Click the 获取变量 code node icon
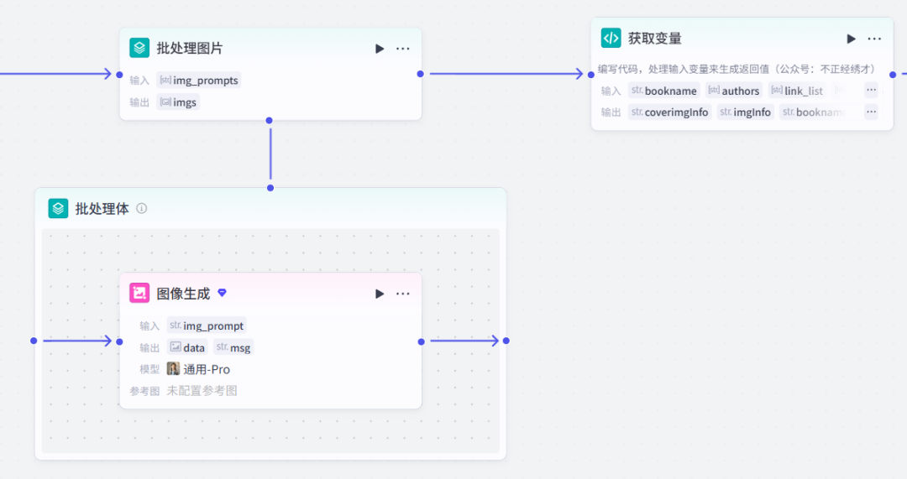Image resolution: width=907 pixels, height=479 pixels. pyautogui.click(x=611, y=38)
